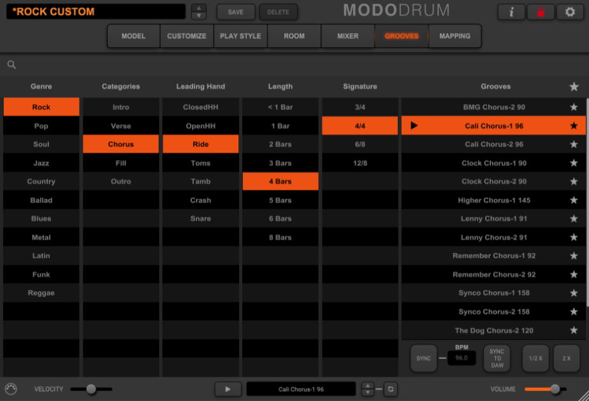This screenshot has width=589, height=401.
Task: Open the ROCK CUSTOM preset name field
Action: click(96, 11)
